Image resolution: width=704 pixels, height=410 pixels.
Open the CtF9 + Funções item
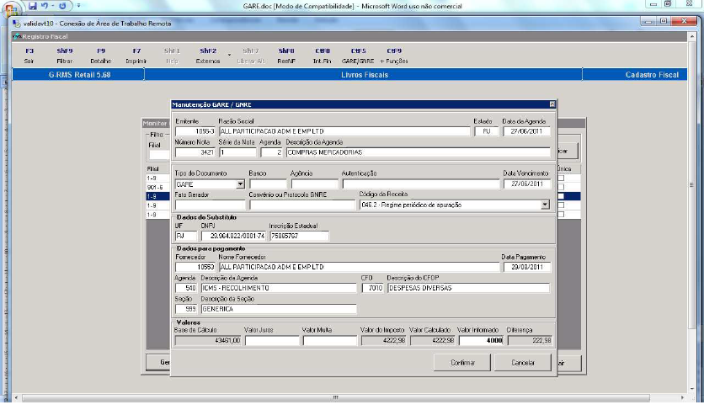coord(394,56)
